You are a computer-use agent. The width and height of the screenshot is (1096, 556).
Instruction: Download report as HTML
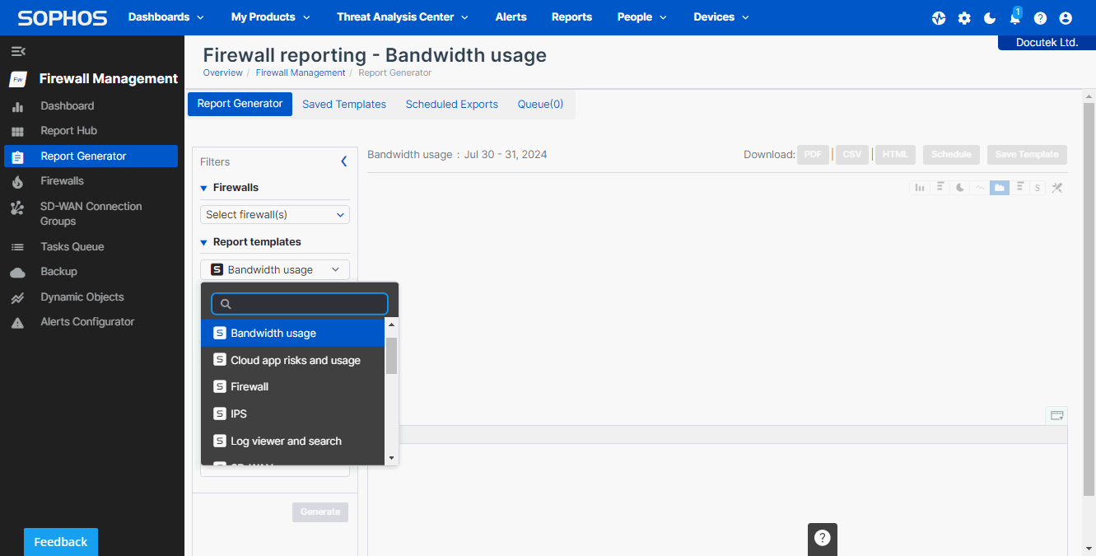(x=895, y=154)
